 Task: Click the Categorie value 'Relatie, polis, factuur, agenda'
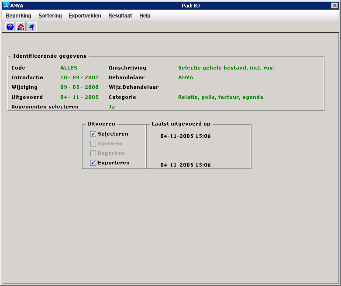click(x=220, y=97)
